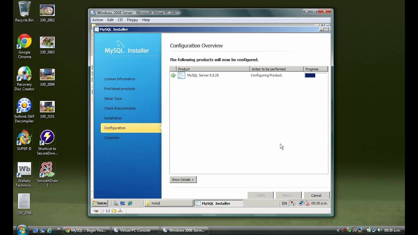Click the MySQL Server configuration progress bar
418x235 pixels.
(x=316, y=75)
